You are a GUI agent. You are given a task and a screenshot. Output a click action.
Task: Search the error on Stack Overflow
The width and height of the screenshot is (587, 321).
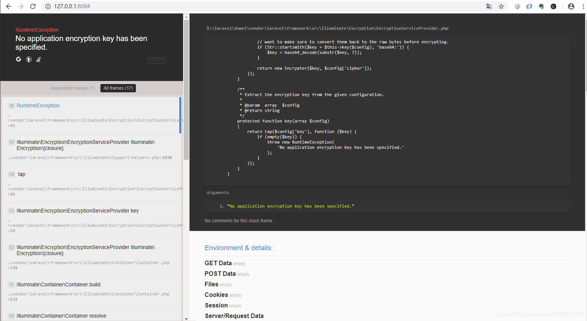(x=39, y=59)
